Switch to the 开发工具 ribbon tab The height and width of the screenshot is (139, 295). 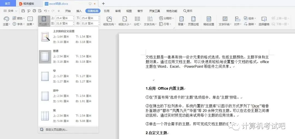[154, 11]
